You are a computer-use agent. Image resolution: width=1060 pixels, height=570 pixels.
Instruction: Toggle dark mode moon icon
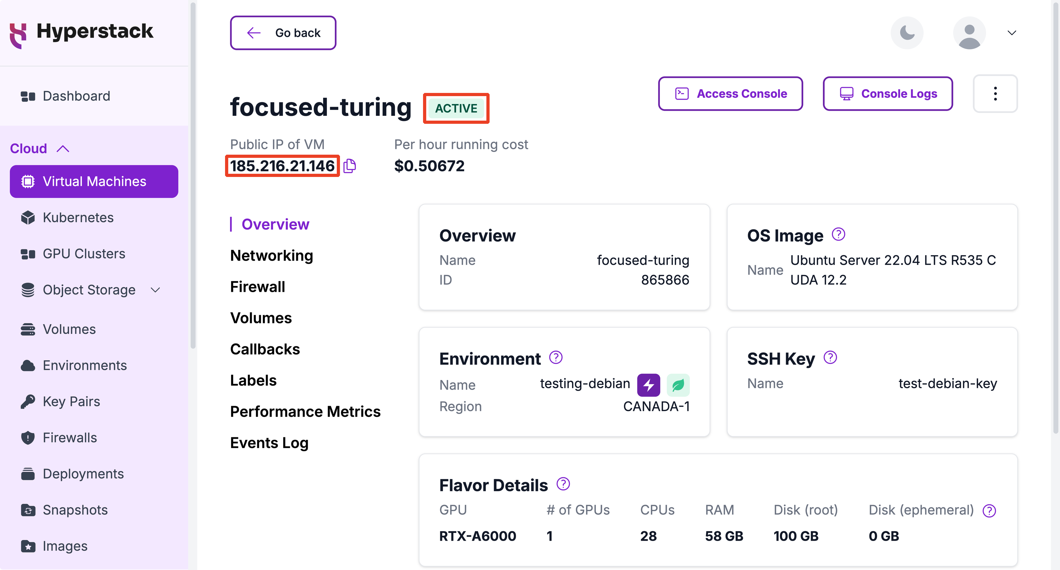(907, 33)
